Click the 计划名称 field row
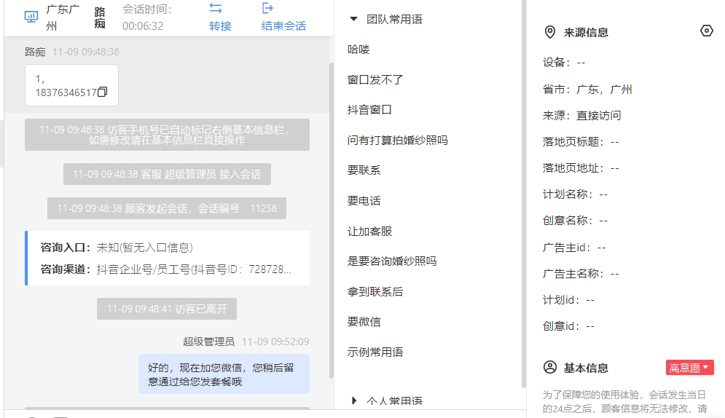Viewport: 725px width, 418px height. (x=575, y=194)
